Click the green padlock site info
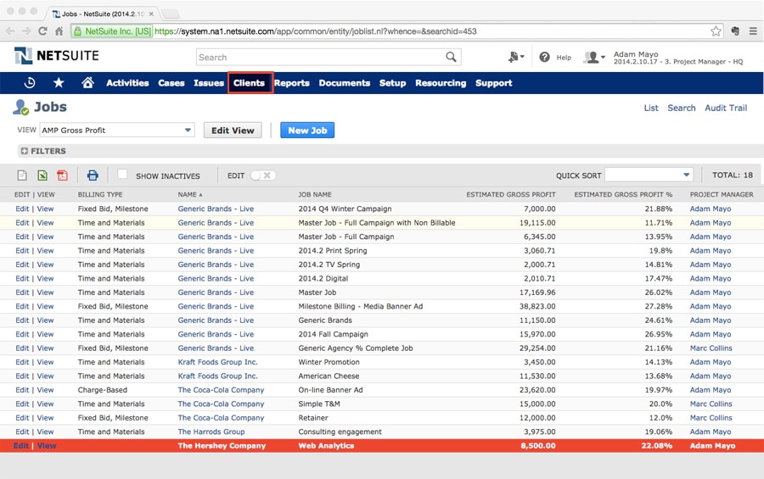Screen dimensions: 764x479 point(77,31)
